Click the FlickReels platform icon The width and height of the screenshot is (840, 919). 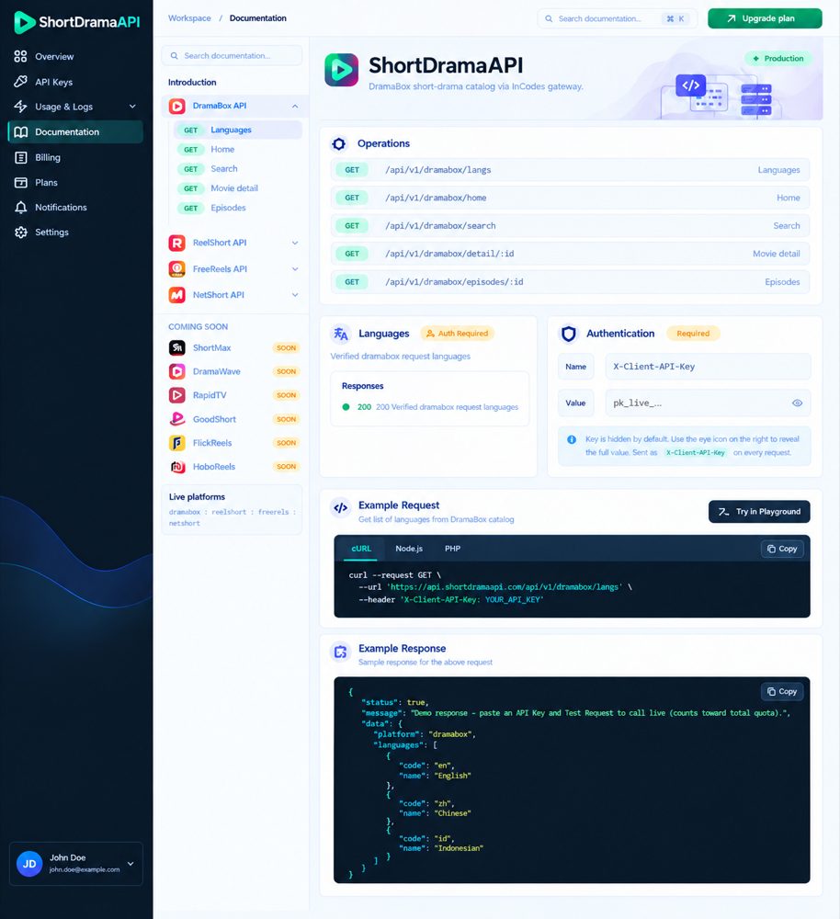177,443
